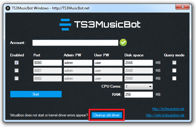Uncheck the Enabled checkbox for port 8080
This screenshot has width=196, height=127.
coord(16,62)
